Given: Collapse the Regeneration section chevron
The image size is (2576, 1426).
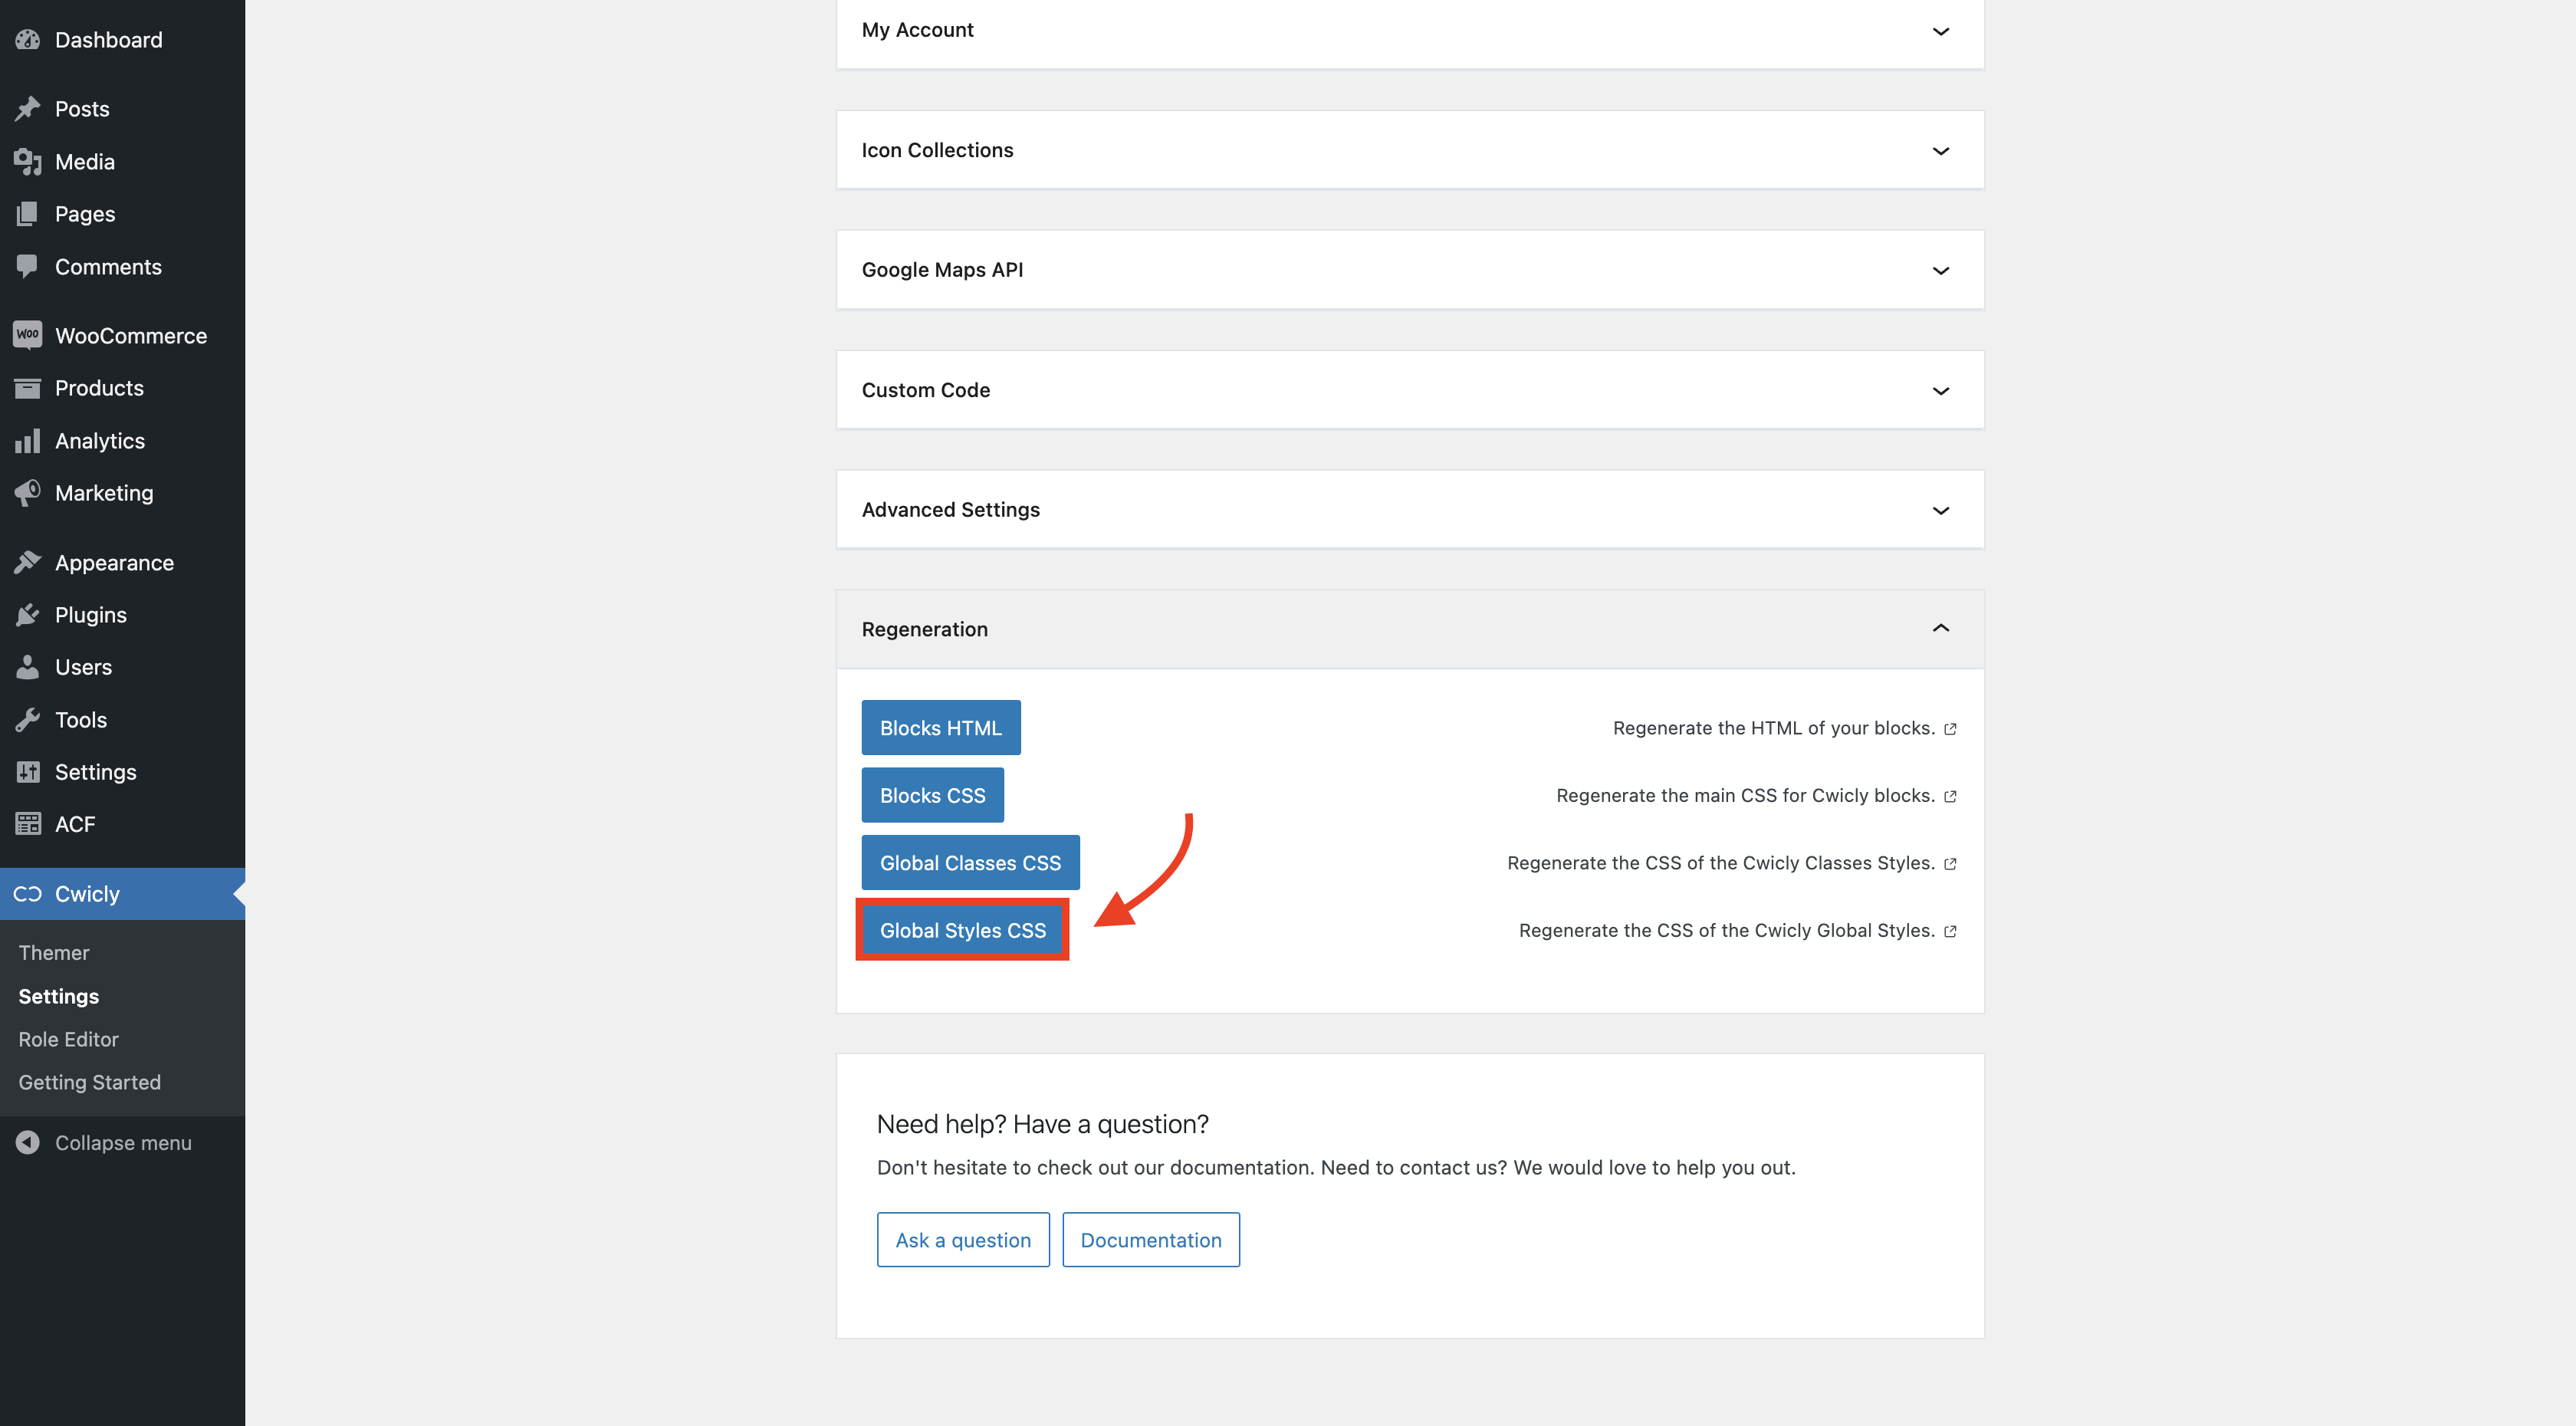Looking at the screenshot, I should pos(1940,628).
